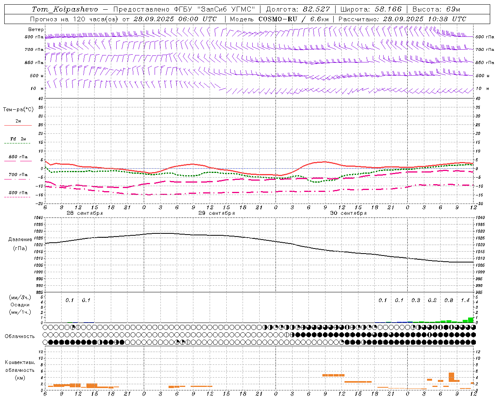
Task: Click the latitude field Широта: 58.166
Action: [371, 9]
